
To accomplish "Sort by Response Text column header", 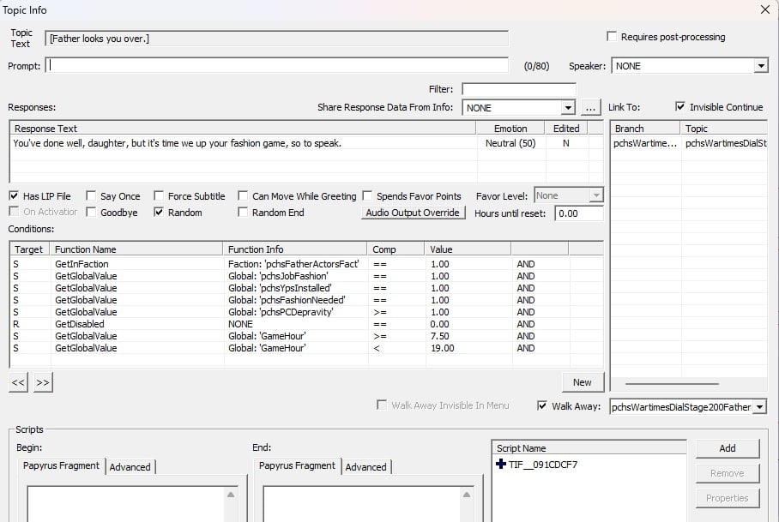I will (x=243, y=129).
